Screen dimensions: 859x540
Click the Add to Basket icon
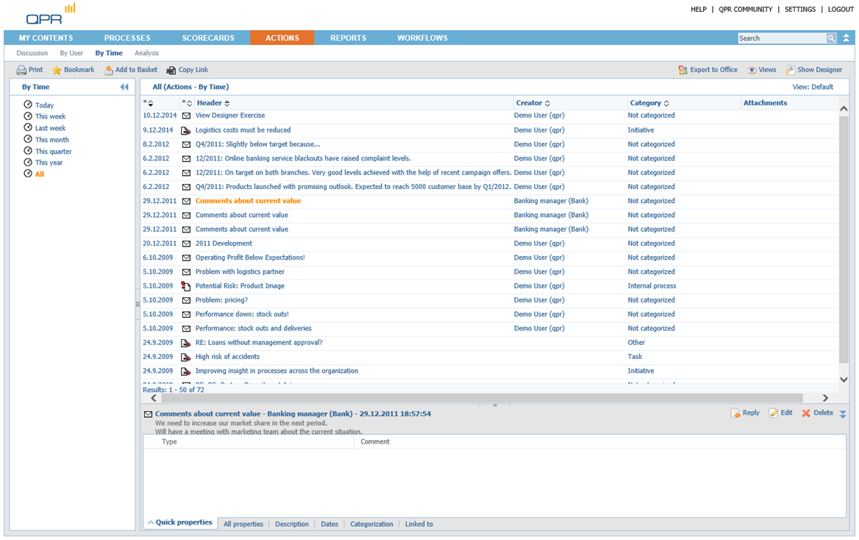tap(109, 71)
